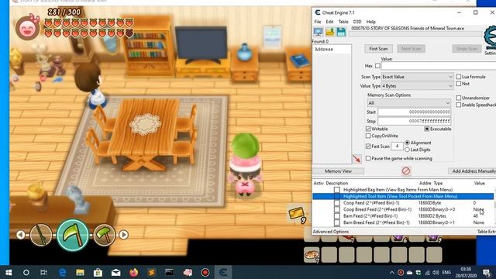Open File Explorer from taskbar

[80, 272]
